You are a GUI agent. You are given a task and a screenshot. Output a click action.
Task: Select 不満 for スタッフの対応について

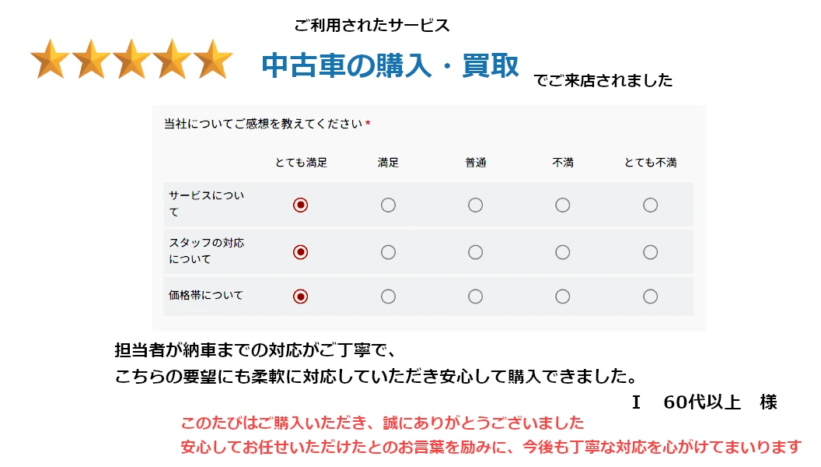click(562, 252)
